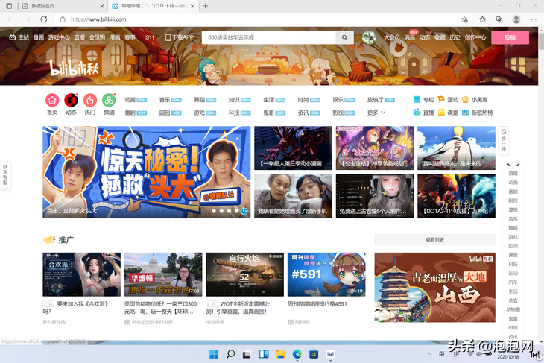Click the 下载APP phone link

click(x=180, y=37)
